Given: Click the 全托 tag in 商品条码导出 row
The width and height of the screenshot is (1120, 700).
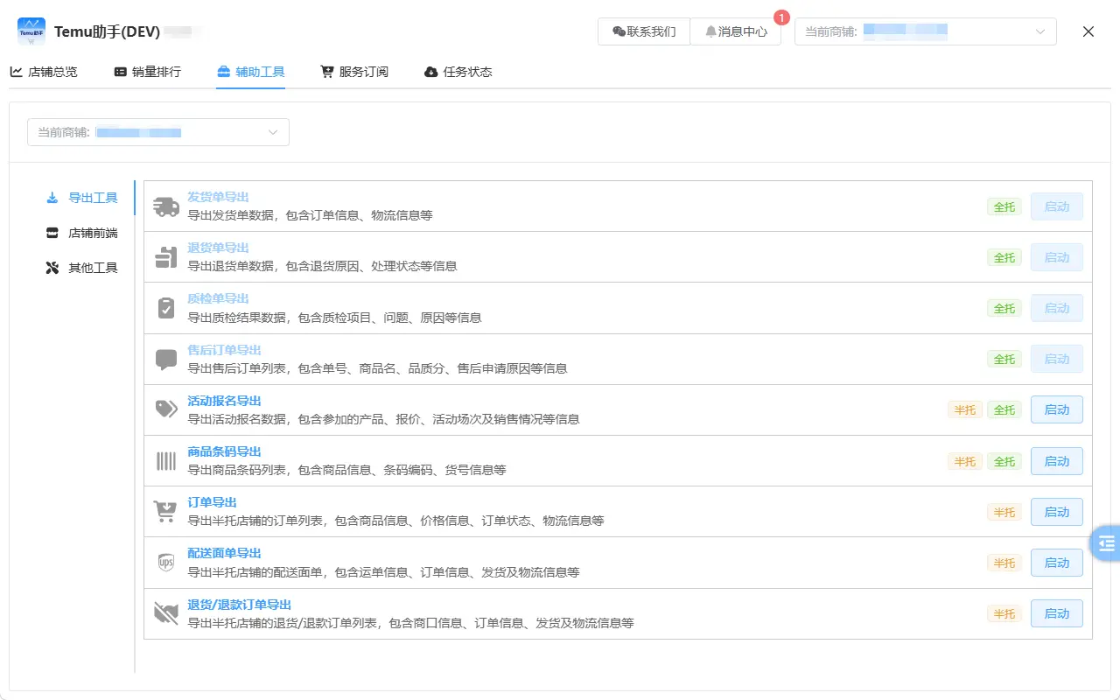Looking at the screenshot, I should pos(1004,461).
